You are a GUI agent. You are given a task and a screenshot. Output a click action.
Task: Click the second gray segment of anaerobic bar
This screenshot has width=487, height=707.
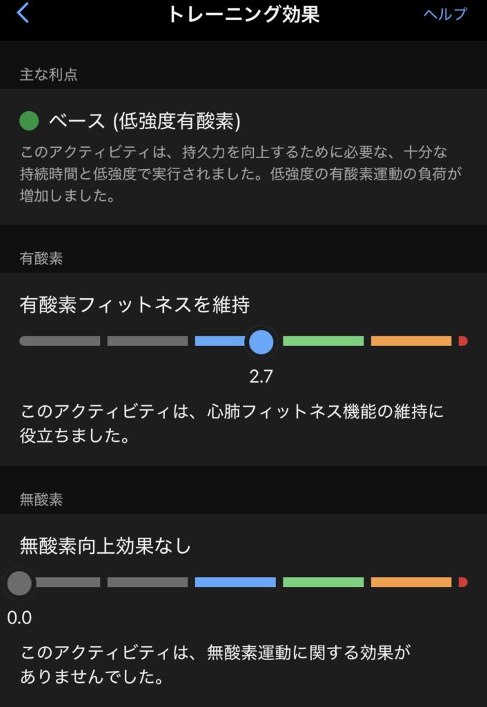click(x=148, y=583)
